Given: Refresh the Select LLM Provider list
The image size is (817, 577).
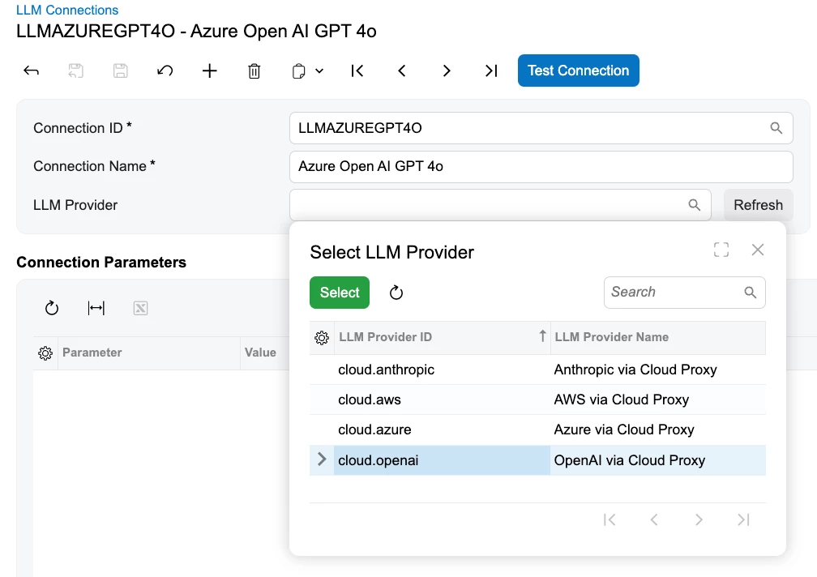Looking at the screenshot, I should pyautogui.click(x=396, y=293).
